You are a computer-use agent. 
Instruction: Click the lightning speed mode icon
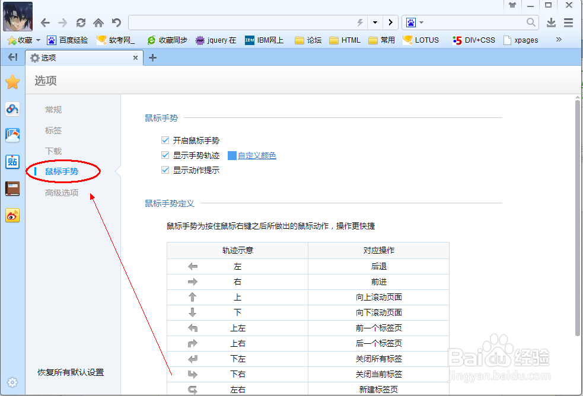(x=360, y=23)
